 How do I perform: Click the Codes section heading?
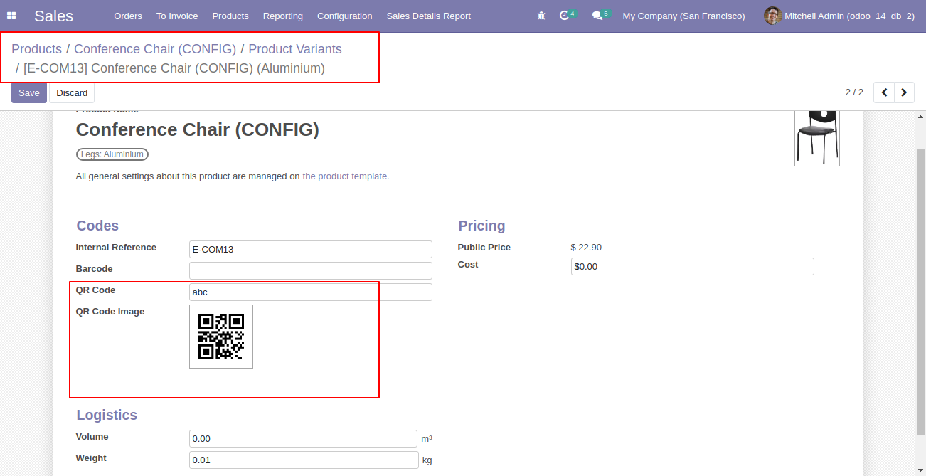coord(97,226)
